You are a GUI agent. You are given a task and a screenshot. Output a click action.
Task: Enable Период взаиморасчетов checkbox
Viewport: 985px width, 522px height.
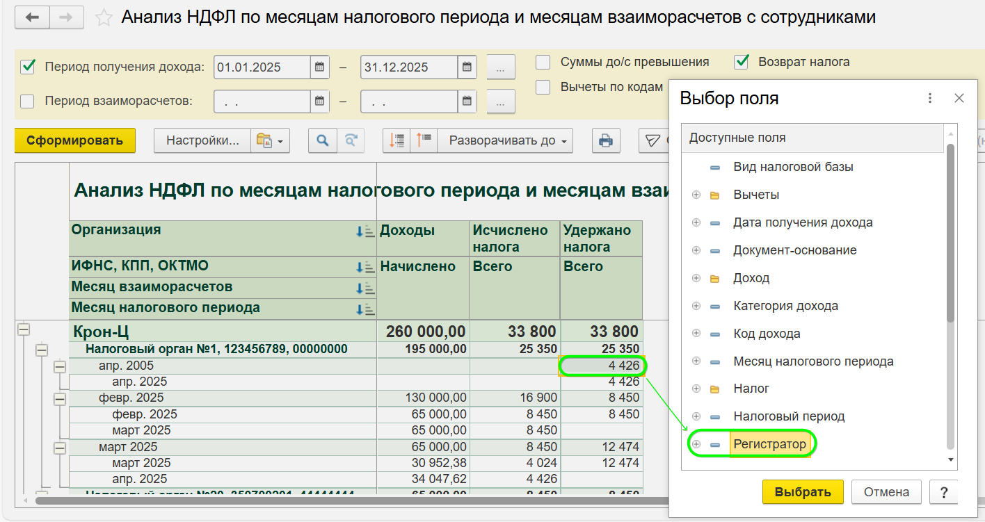pyautogui.click(x=28, y=101)
